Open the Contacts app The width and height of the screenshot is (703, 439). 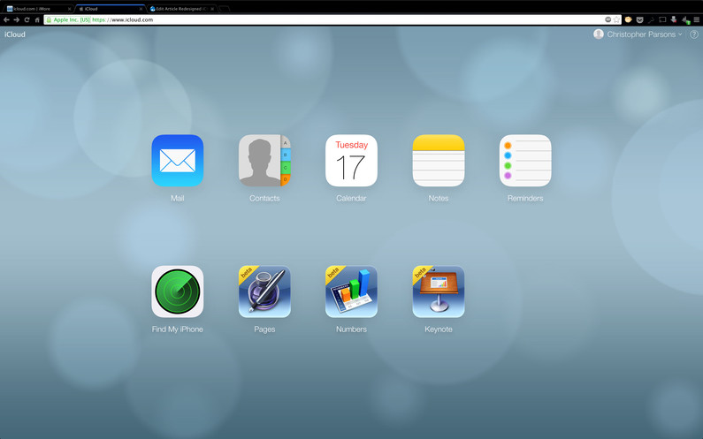tap(264, 161)
